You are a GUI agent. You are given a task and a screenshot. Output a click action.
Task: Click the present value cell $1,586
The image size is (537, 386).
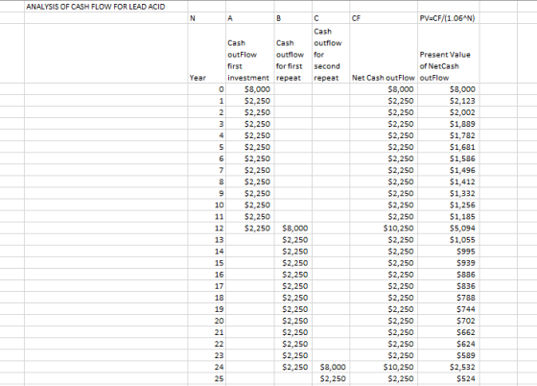(449, 158)
